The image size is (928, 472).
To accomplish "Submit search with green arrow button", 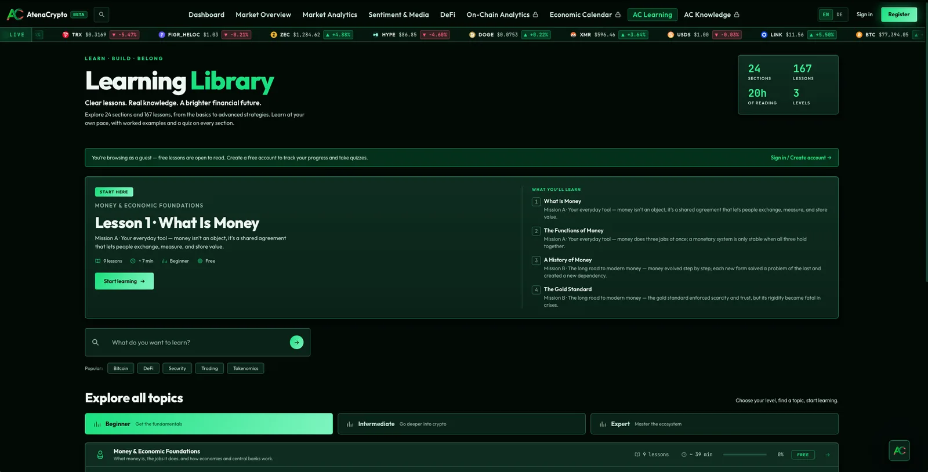I will click(296, 342).
